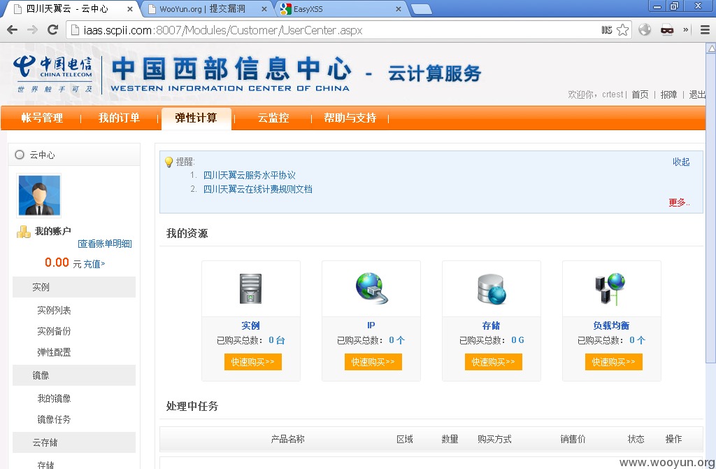The image size is (716, 469).
Task: Go to 首页 link
Action: 640,94
